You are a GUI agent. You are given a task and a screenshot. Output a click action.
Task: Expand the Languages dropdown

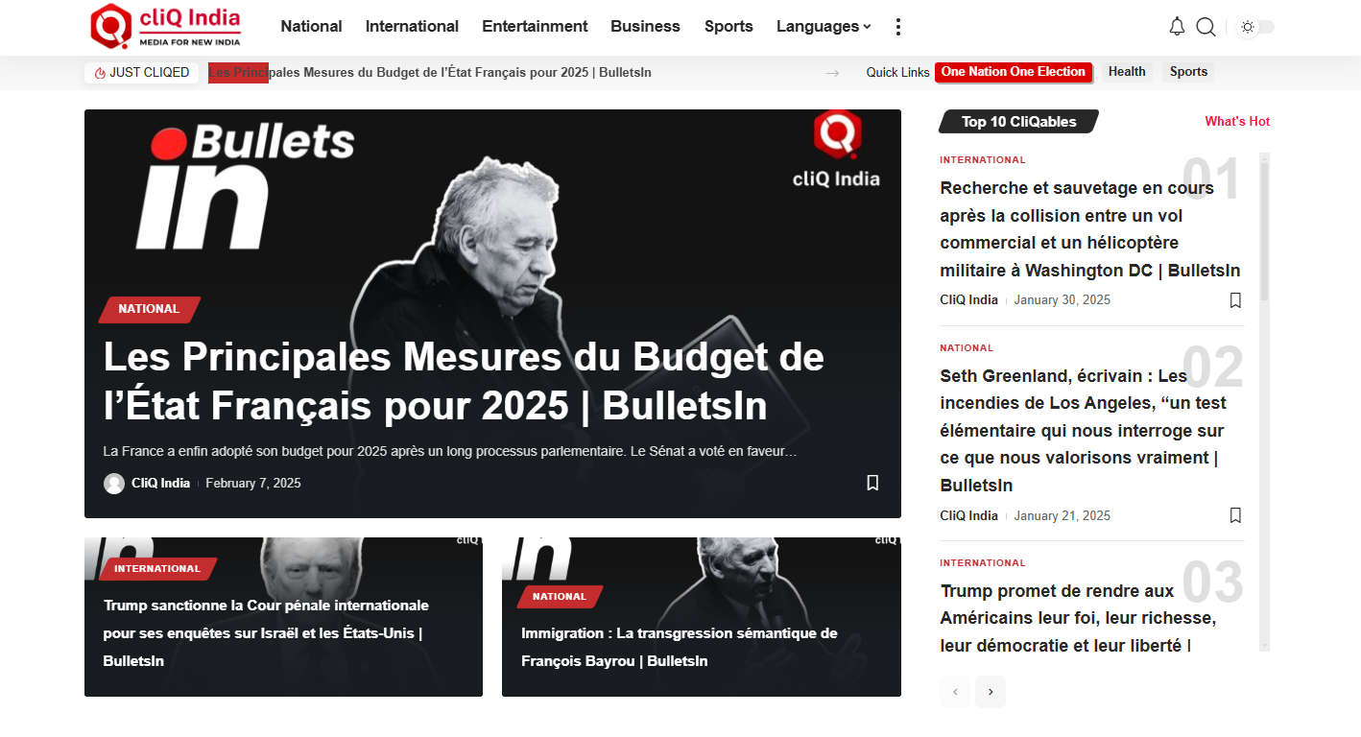coord(824,27)
